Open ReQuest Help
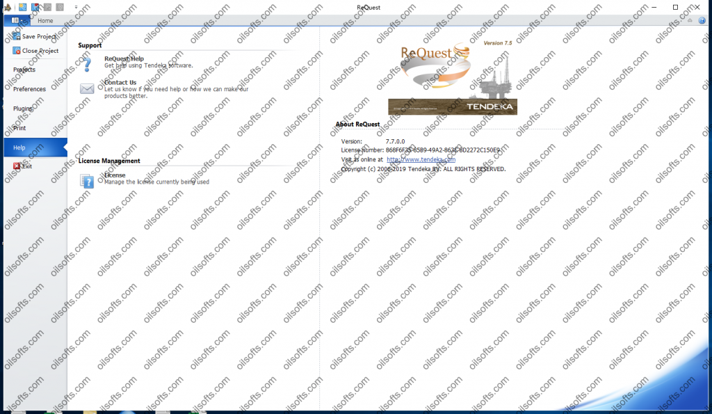Screen dimensions: 712x414 [x=124, y=58]
